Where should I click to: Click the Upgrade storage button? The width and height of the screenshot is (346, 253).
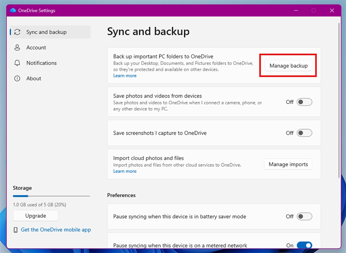point(36,216)
